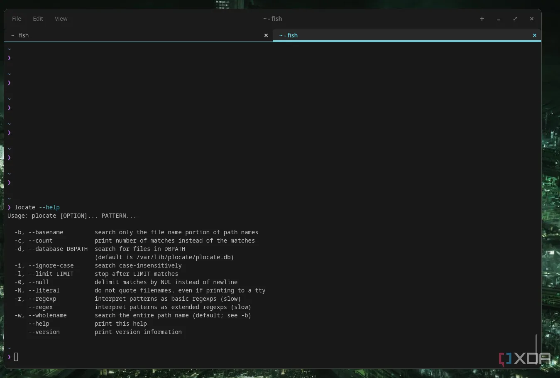
Task: Click the '-i, --ignore-case' option text
Action: tap(44, 265)
